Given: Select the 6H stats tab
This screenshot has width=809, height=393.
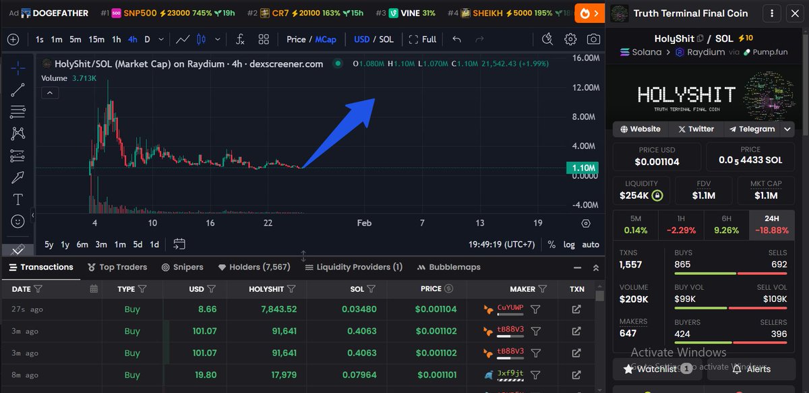Looking at the screenshot, I should 725,224.
